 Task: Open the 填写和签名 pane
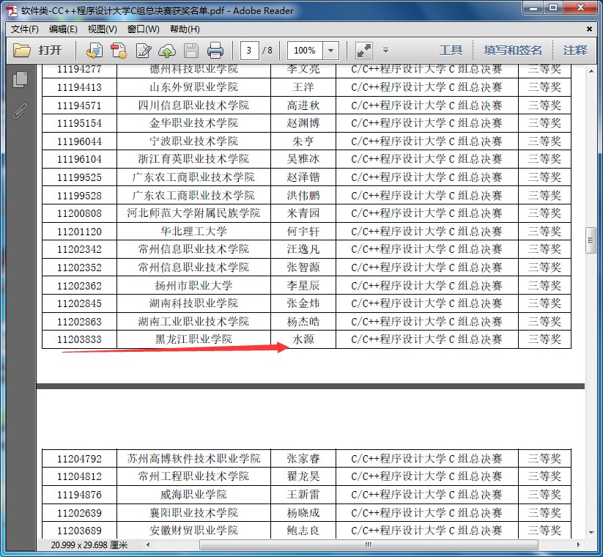pos(513,51)
